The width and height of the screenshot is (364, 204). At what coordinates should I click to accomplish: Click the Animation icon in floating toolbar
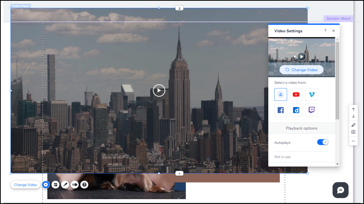(x=75, y=185)
